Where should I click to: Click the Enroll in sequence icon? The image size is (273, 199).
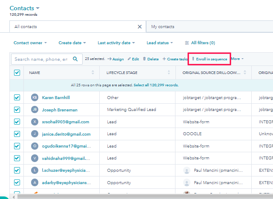click(193, 59)
